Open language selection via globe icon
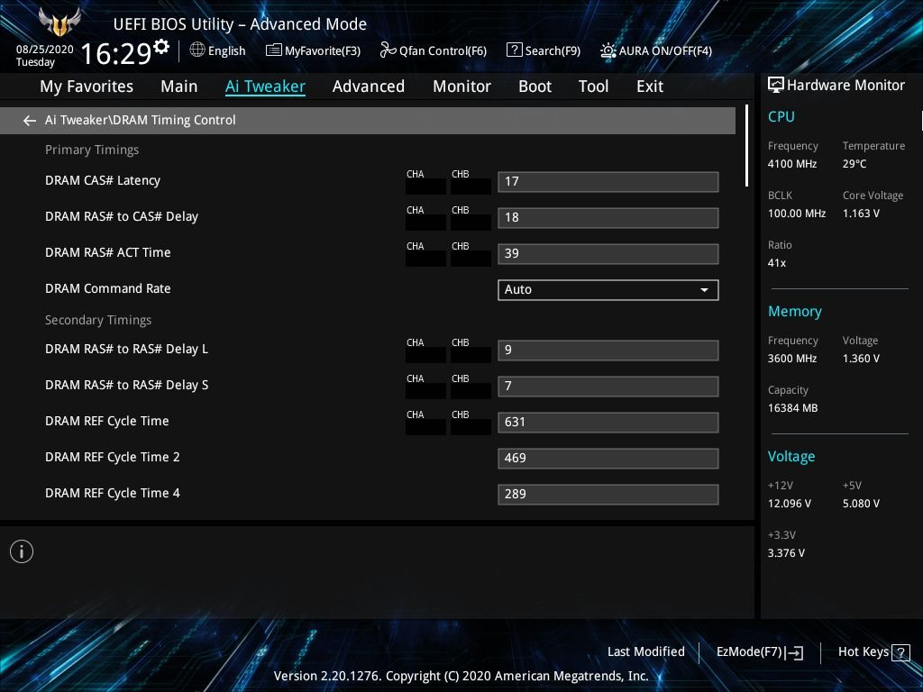Screen dimensions: 923x692 (x=197, y=50)
